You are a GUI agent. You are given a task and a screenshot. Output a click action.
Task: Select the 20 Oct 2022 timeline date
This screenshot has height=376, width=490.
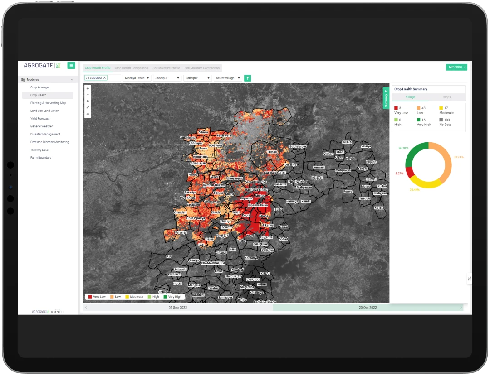click(x=368, y=307)
